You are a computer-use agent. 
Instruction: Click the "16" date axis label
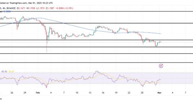(x=103, y=93)
